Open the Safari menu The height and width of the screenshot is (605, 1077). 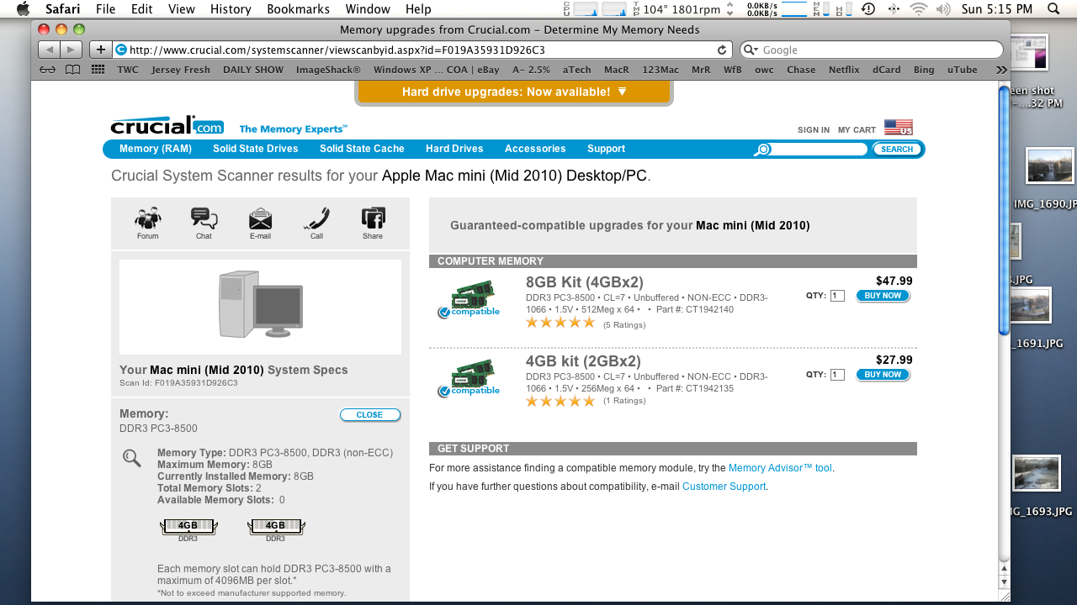click(x=63, y=9)
